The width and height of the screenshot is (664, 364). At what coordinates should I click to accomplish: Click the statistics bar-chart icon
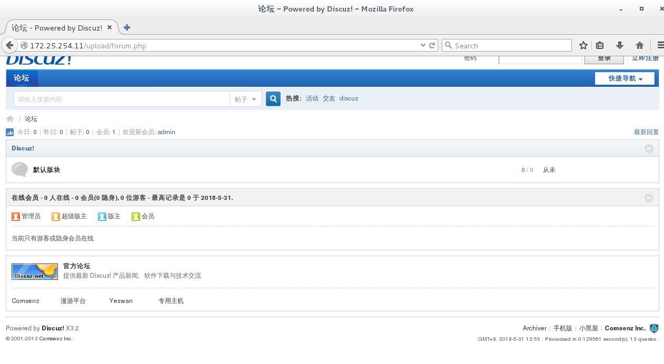click(10, 132)
